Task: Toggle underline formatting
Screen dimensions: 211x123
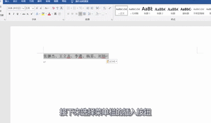Action: 18,14
